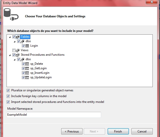160x137 pixels.
Task: Select the Views tree label
Action: click(25, 50)
